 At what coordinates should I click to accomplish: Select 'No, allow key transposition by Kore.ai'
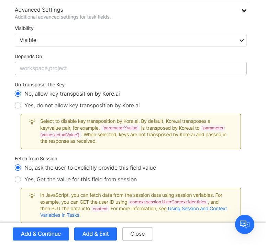pyautogui.click(x=18, y=94)
